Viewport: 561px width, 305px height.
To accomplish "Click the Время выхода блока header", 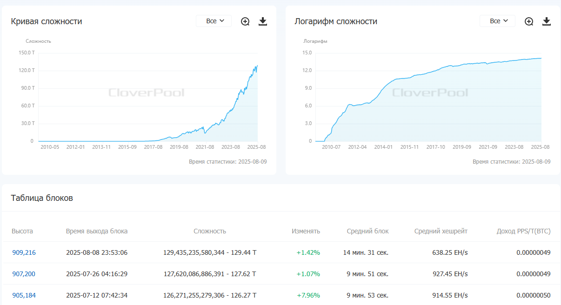I will pos(97,231).
